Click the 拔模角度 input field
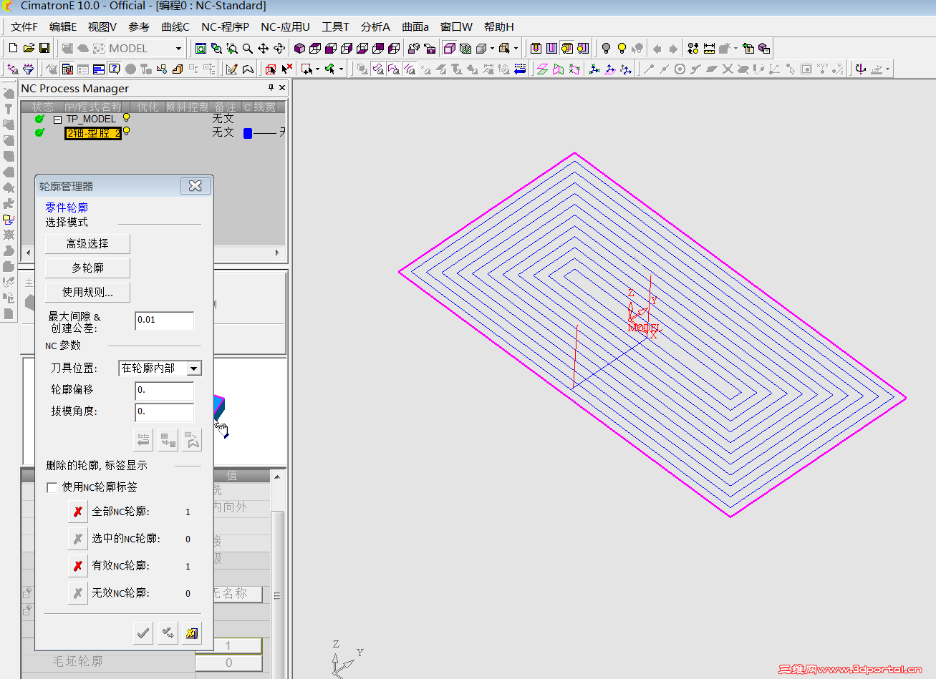Viewport: 936px width, 679px height. (164, 412)
